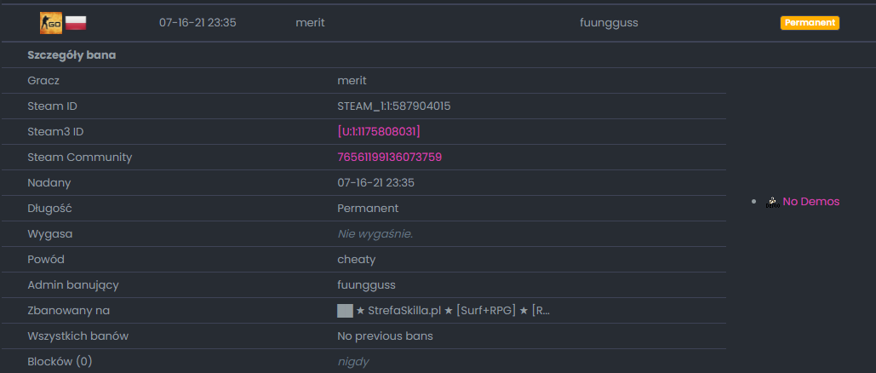Select the Steam ID value STEAM_1:1:587904015
This screenshot has width=876, height=373.
point(394,106)
